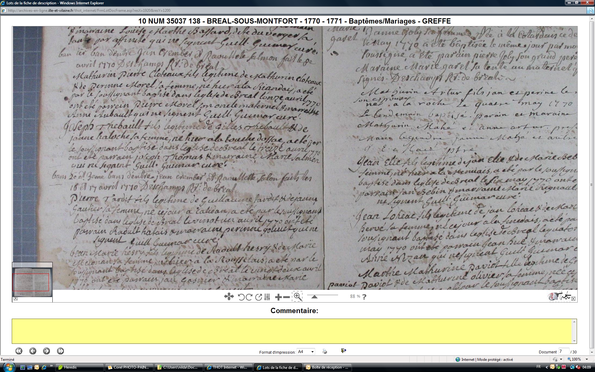Screen dimensions: 595x372
Task: Open help question mark icon
Action: click(364, 297)
